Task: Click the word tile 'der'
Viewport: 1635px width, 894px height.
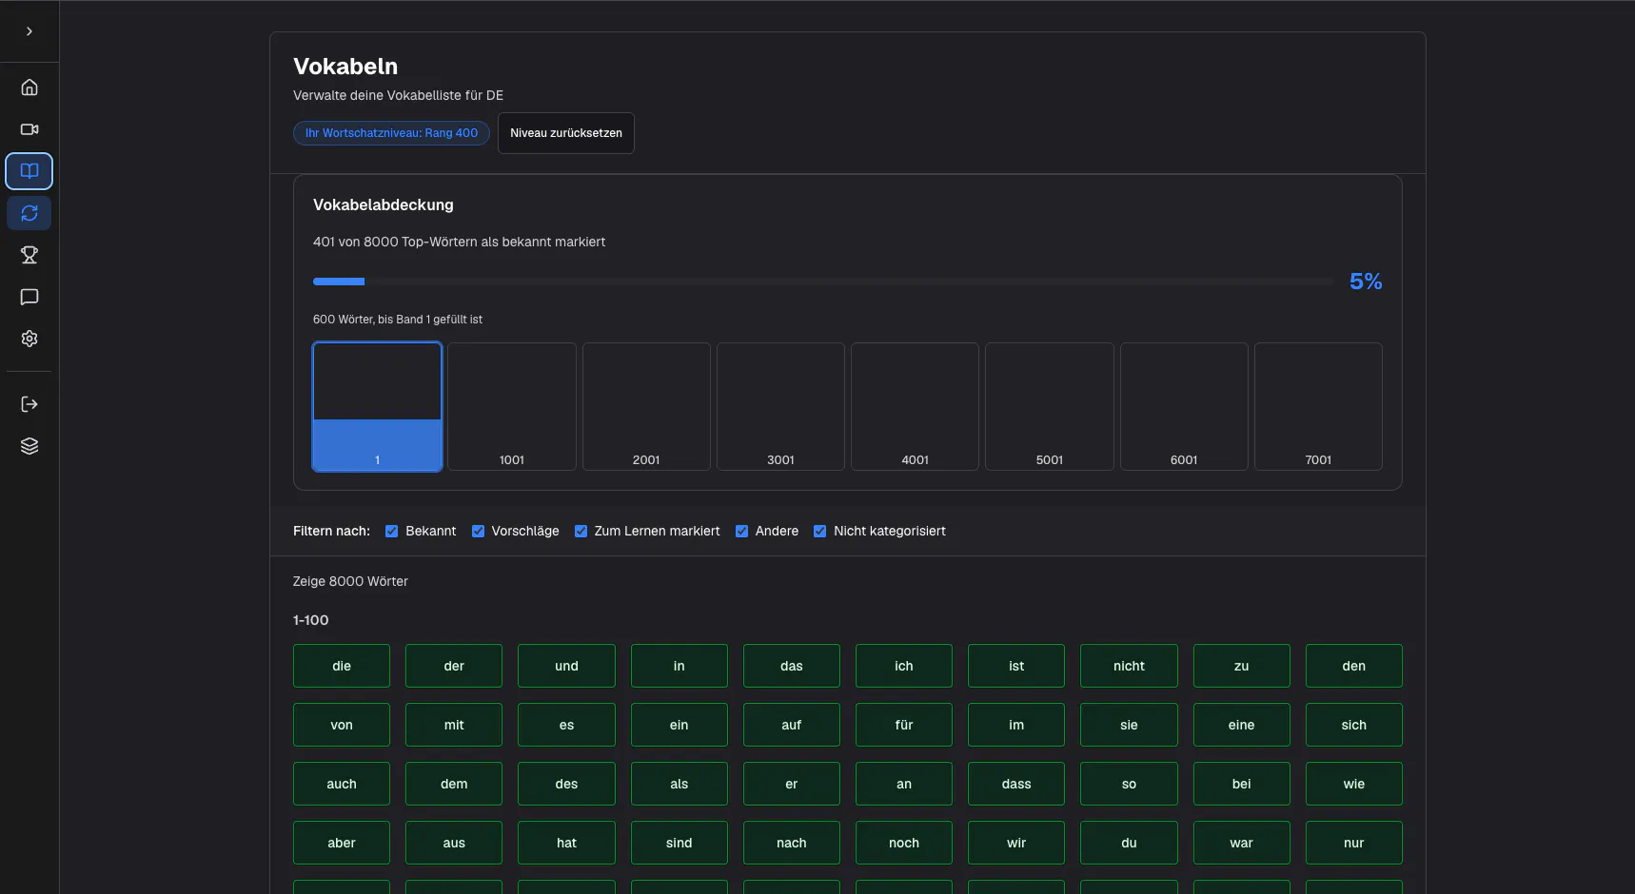Action: click(x=454, y=666)
